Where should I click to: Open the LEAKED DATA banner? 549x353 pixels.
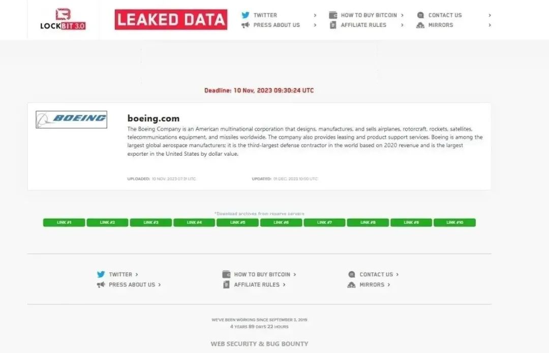171,19
